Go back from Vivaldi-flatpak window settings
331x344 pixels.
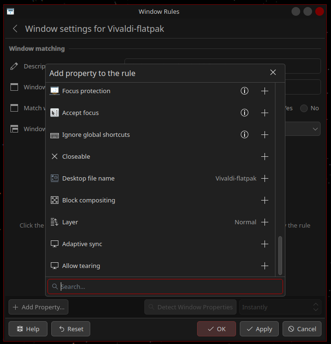[x=15, y=29]
